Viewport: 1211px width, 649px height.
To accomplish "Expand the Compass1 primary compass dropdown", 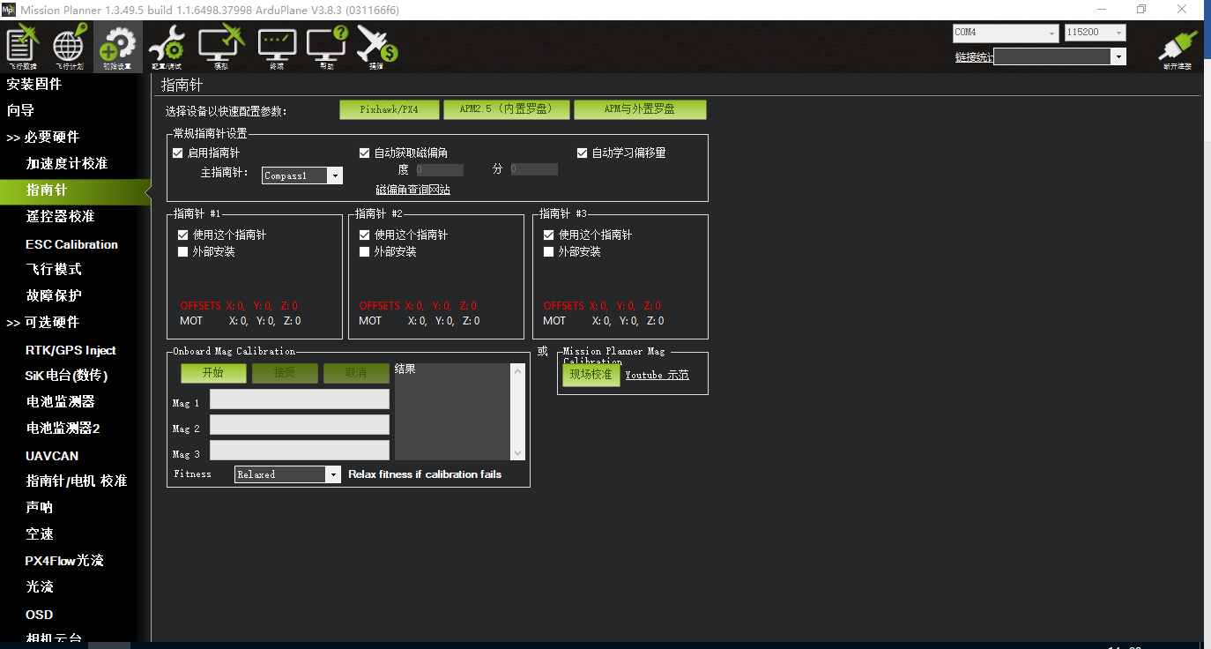I will tap(302, 175).
